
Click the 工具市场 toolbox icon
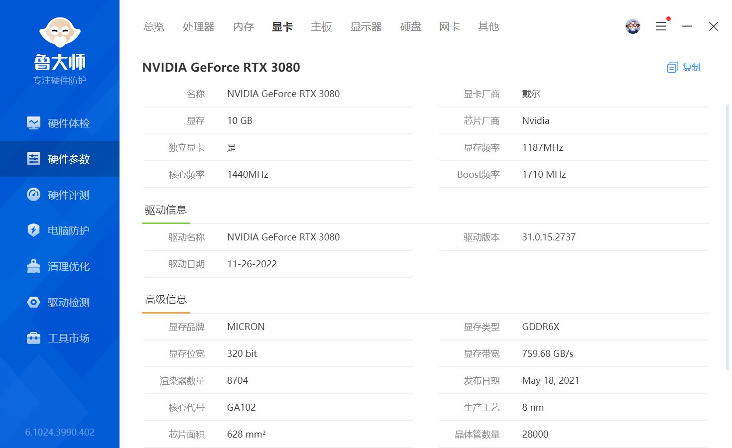[x=33, y=338]
